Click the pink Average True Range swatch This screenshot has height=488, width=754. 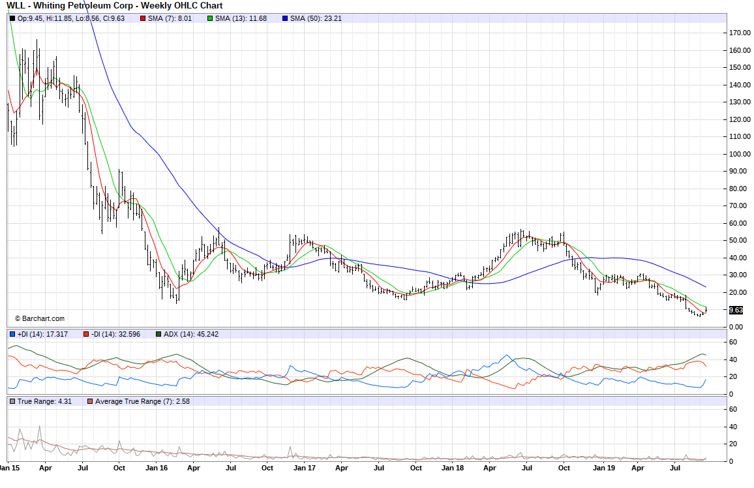click(90, 401)
